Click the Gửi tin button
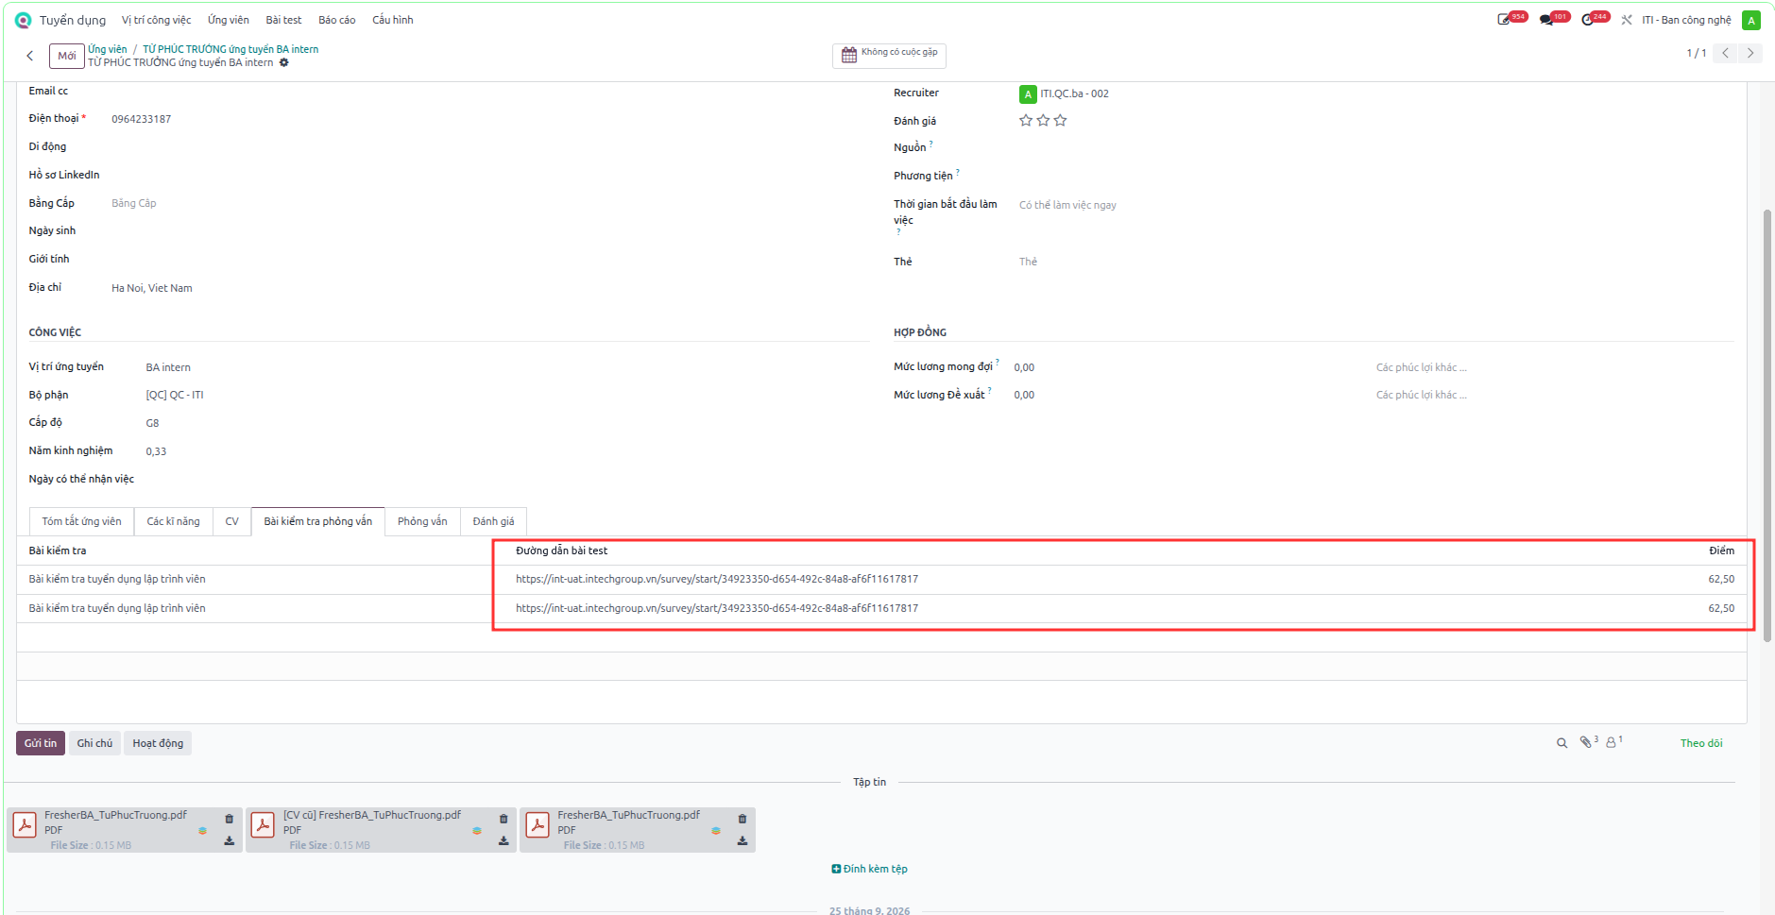The width and height of the screenshot is (1775, 915). point(41,743)
